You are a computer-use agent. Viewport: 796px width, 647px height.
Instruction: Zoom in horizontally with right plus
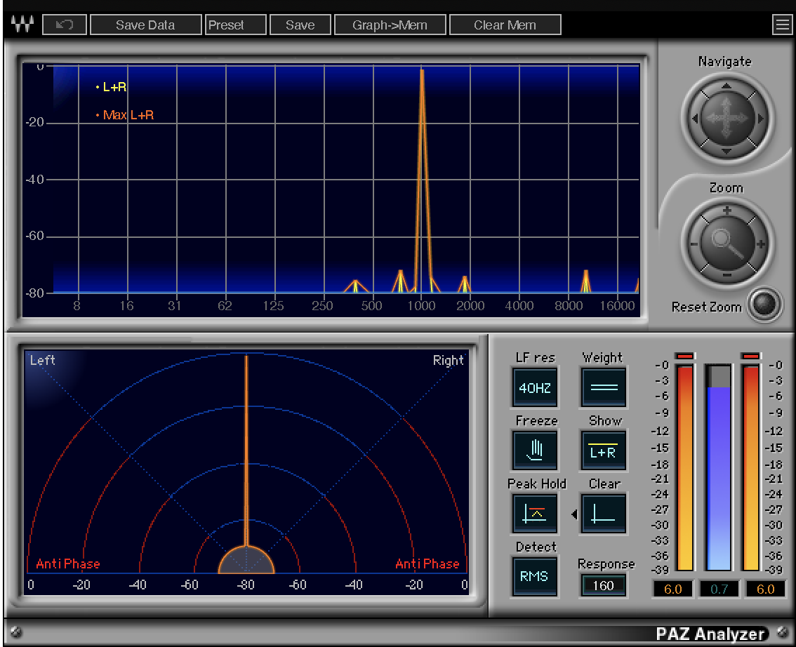(760, 244)
